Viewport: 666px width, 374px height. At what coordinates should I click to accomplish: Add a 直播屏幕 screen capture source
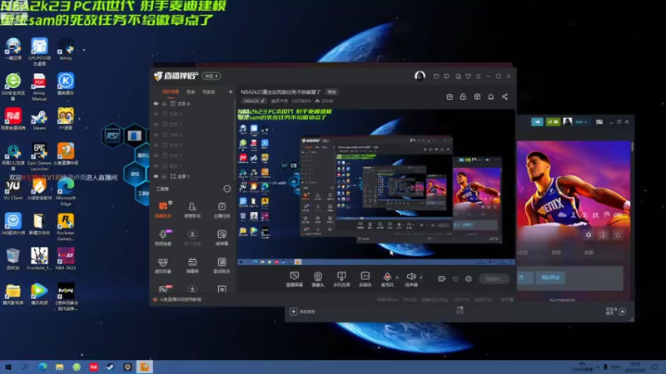point(295,279)
